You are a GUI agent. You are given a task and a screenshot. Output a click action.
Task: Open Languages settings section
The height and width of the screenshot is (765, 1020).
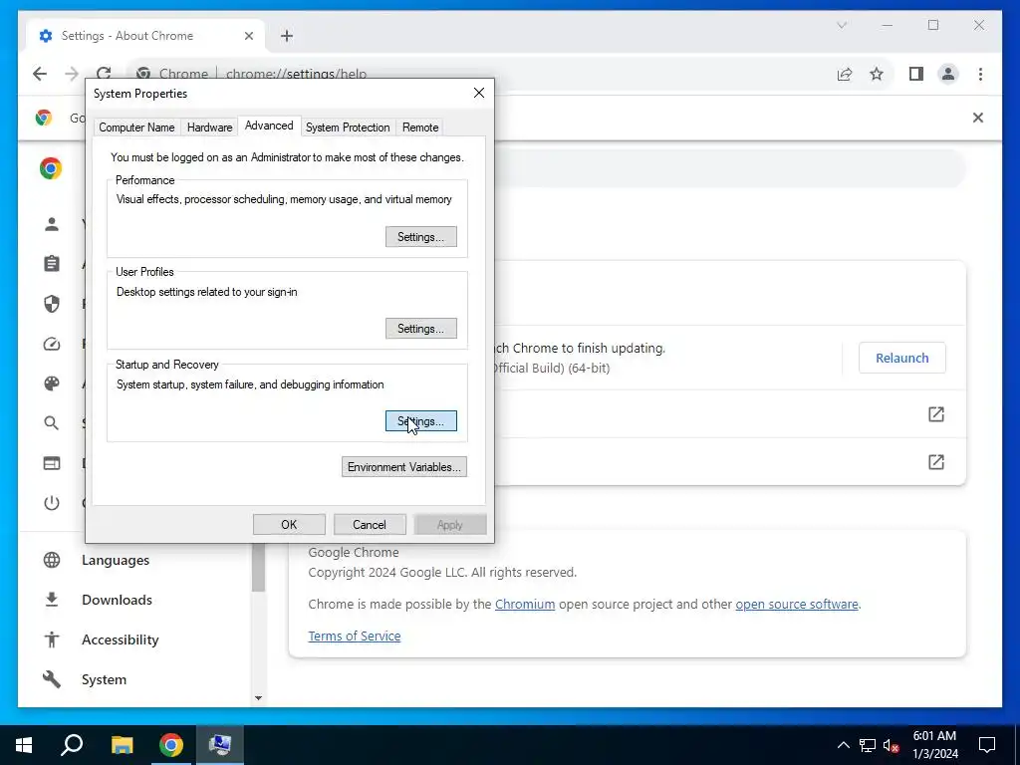click(116, 560)
